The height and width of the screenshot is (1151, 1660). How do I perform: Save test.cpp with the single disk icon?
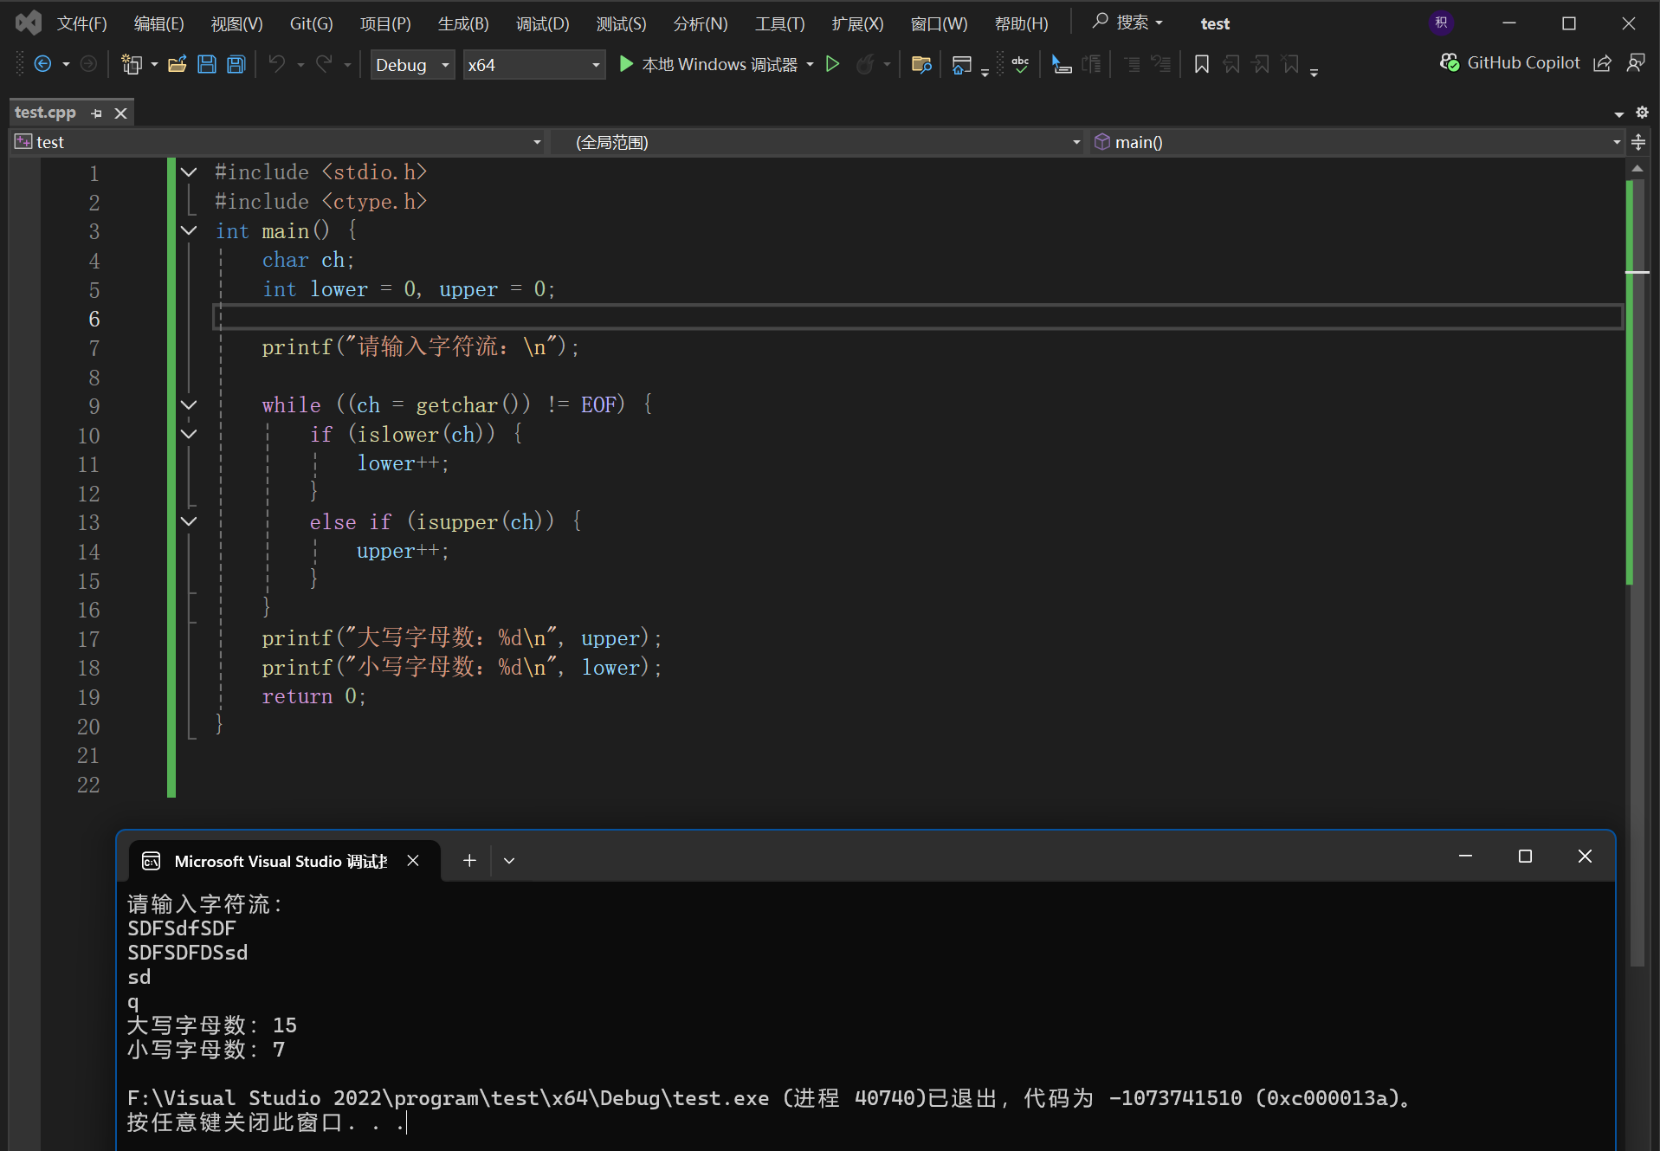click(207, 64)
